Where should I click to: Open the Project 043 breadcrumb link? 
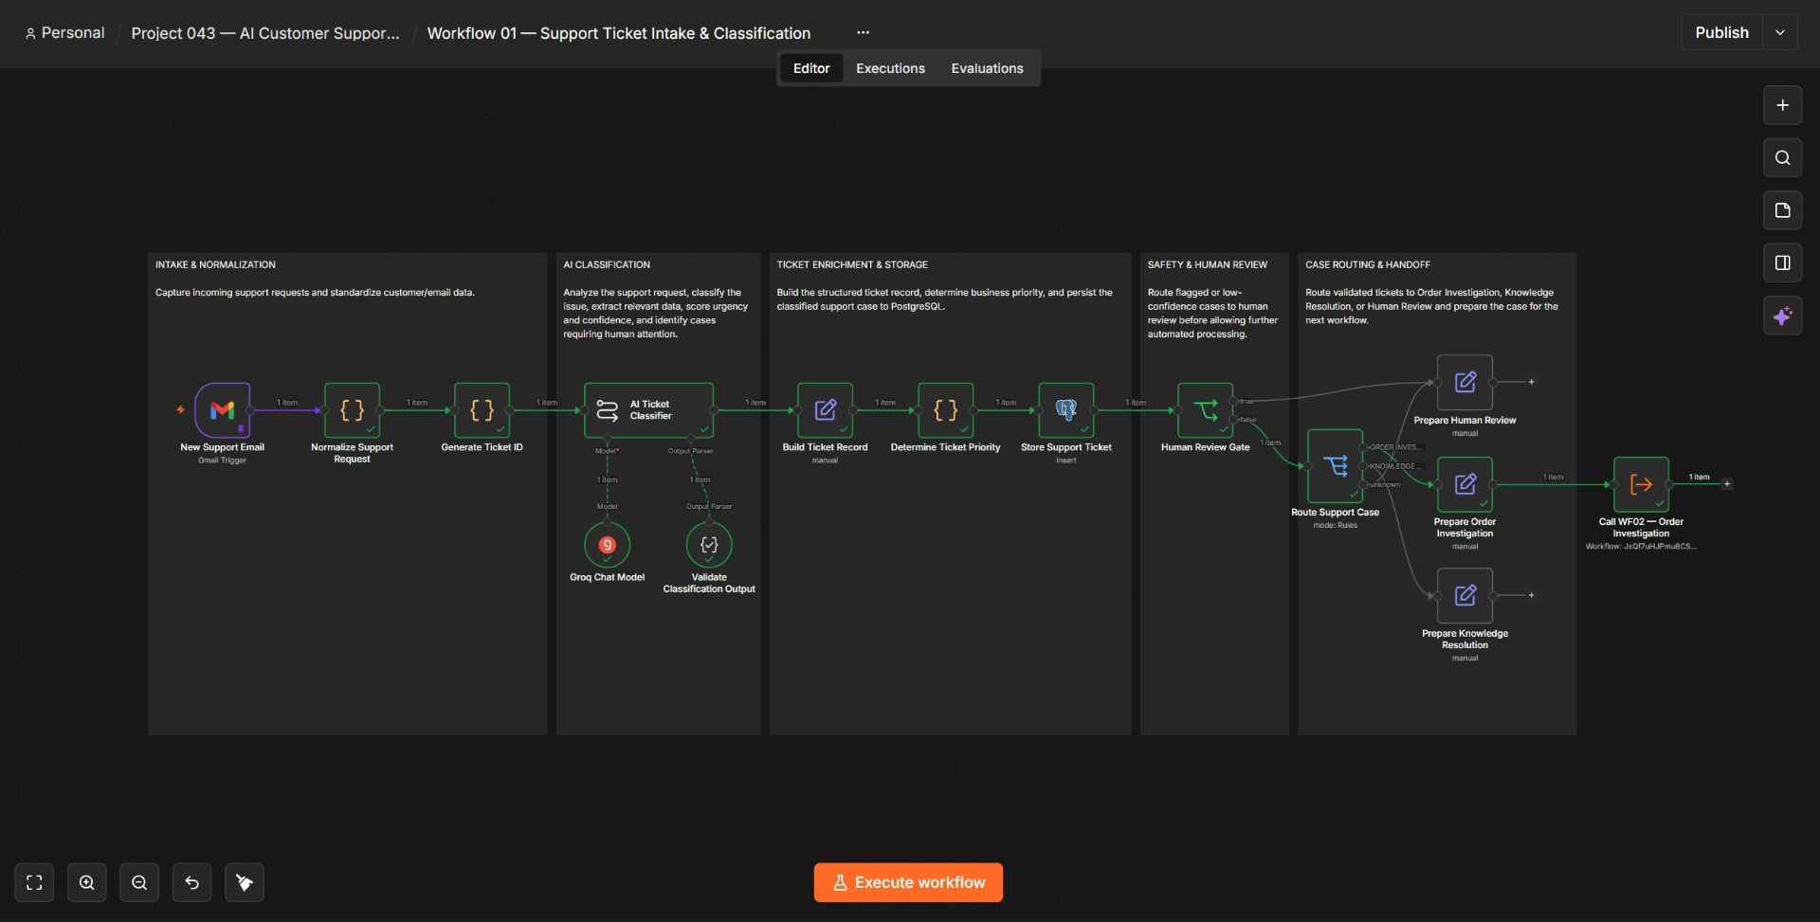click(x=265, y=33)
